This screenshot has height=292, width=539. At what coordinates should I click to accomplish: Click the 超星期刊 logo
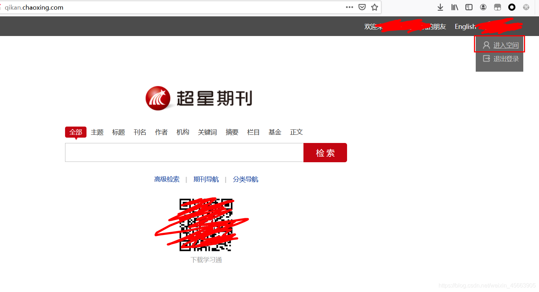coord(199,98)
